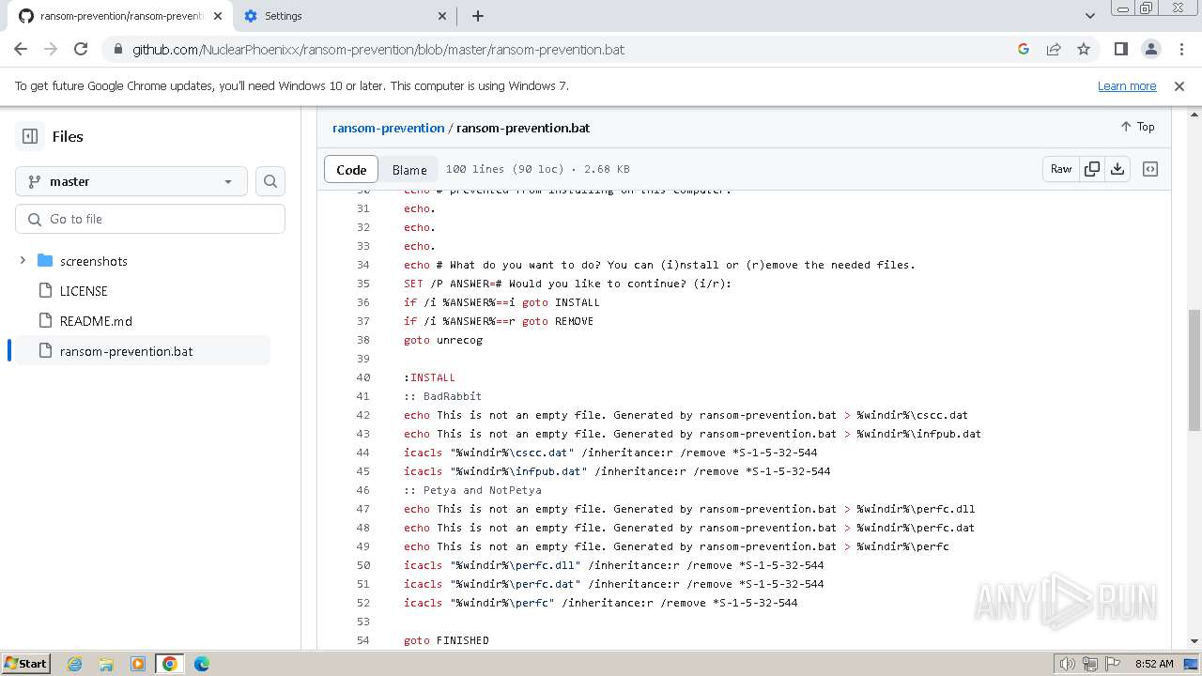This screenshot has width=1202, height=676.
Task: Open the LICENSE file
Action: pyautogui.click(x=84, y=291)
